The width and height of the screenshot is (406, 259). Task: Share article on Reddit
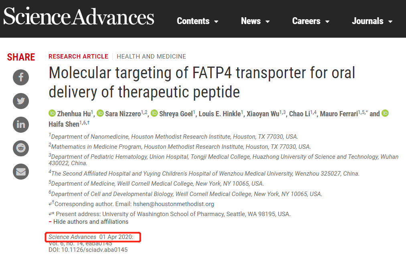coord(21,148)
